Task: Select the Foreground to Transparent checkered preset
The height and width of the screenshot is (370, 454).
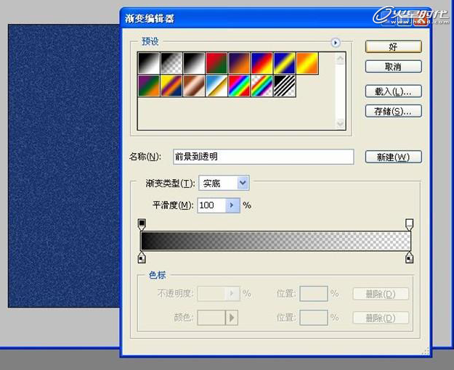Action: coord(171,63)
